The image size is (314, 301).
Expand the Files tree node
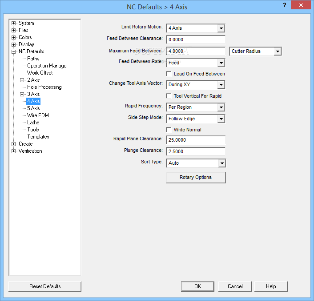point(13,30)
